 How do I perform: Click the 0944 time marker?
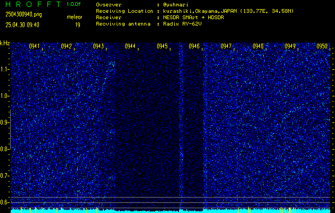tap(130, 46)
